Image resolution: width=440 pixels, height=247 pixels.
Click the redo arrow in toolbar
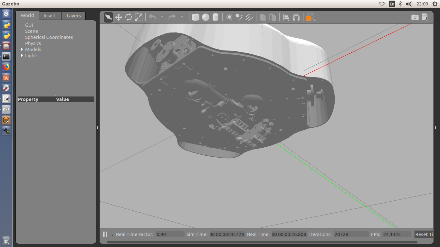tap(172, 17)
